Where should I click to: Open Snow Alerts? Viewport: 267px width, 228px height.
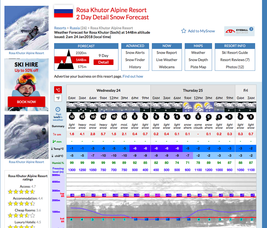[135, 53]
